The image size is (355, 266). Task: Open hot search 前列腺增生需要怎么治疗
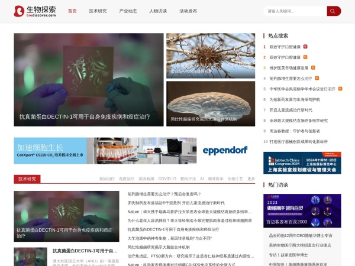pyautogui.click(x=291, y=79)
